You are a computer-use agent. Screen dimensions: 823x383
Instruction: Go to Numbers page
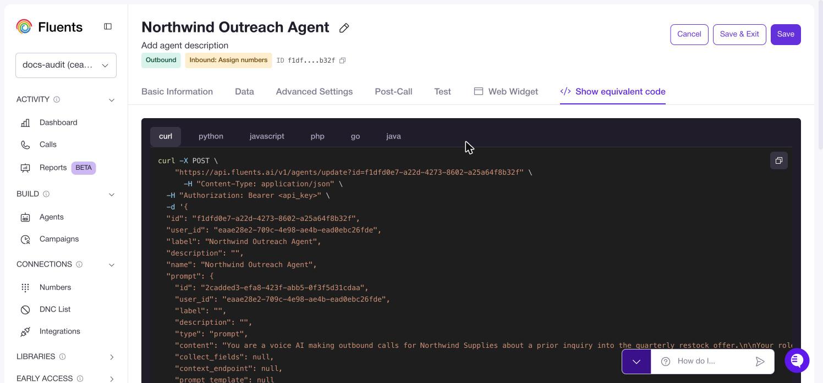click(x=55, y=287)
